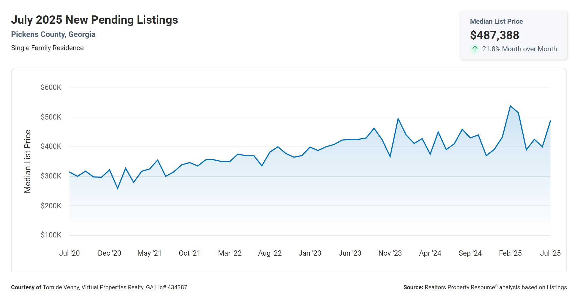The width and height of the screenshot is (578, 303).
Task: Click the Oct '21 x-axis label
Action: click(189, 253)
